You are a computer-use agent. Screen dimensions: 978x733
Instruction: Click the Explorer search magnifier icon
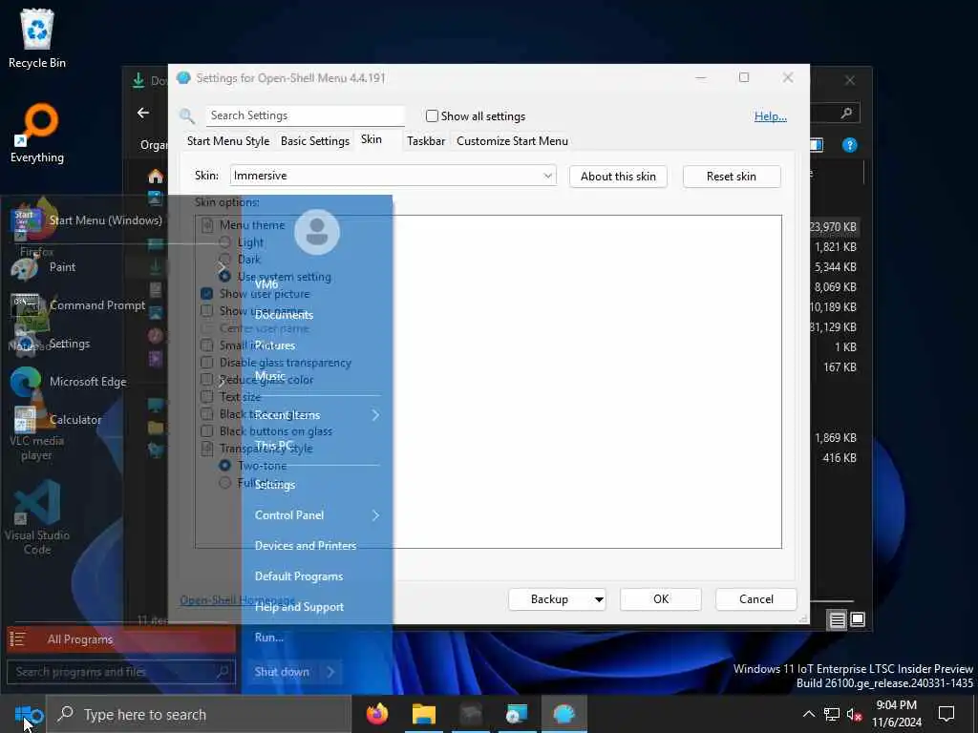click(x=846, y=113)
